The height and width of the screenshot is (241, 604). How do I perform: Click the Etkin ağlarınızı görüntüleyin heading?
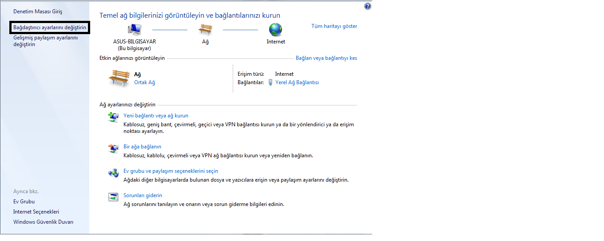click(x=132, y=58)
